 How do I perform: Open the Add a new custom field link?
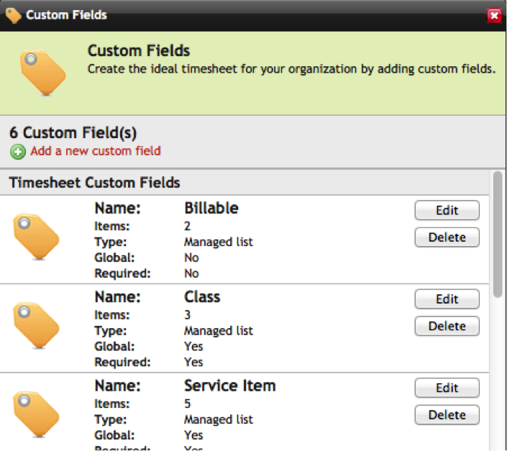point(96,151)
